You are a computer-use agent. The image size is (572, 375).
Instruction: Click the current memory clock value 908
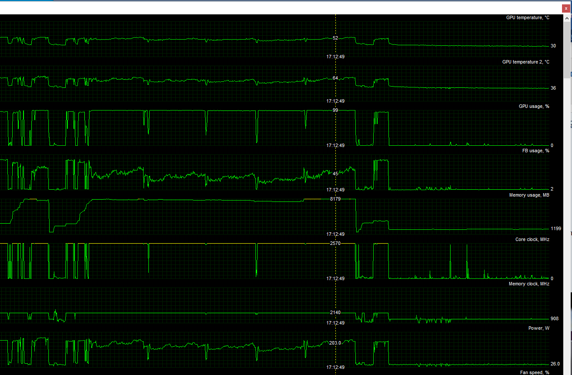pyautogui.click(x=554, y=318)
